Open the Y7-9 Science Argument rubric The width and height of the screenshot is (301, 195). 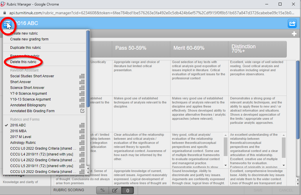coord(28,94)
